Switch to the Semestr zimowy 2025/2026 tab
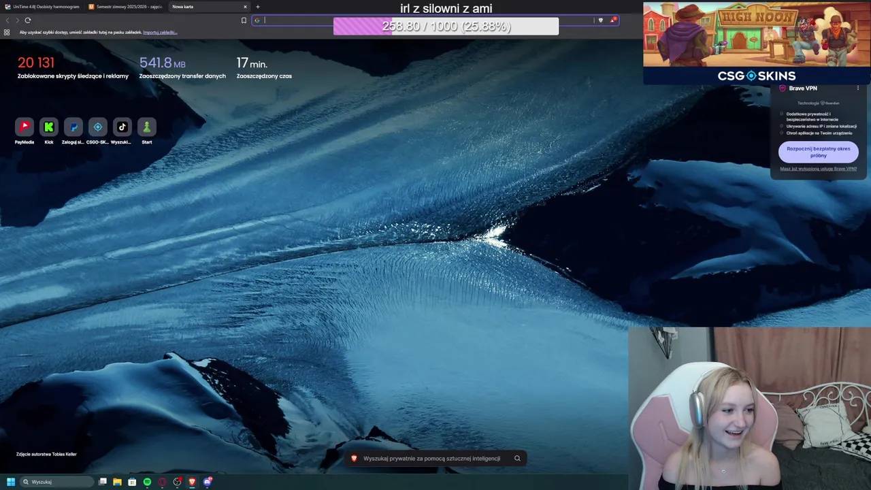This screenshot has height=490, width=871. coord(125,7)
